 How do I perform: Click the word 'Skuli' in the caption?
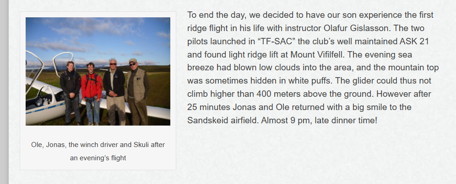pyautogui.click(x=141, y=145)
